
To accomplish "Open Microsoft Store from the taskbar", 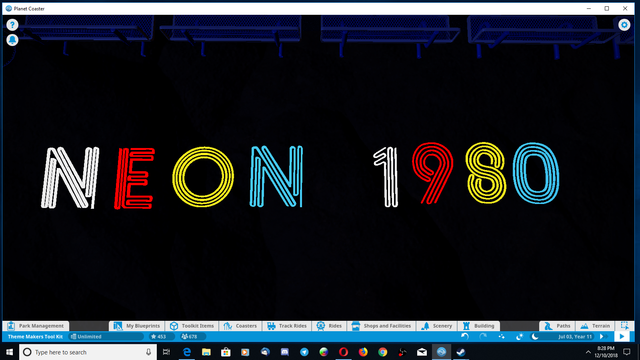I will pos(226,352).
